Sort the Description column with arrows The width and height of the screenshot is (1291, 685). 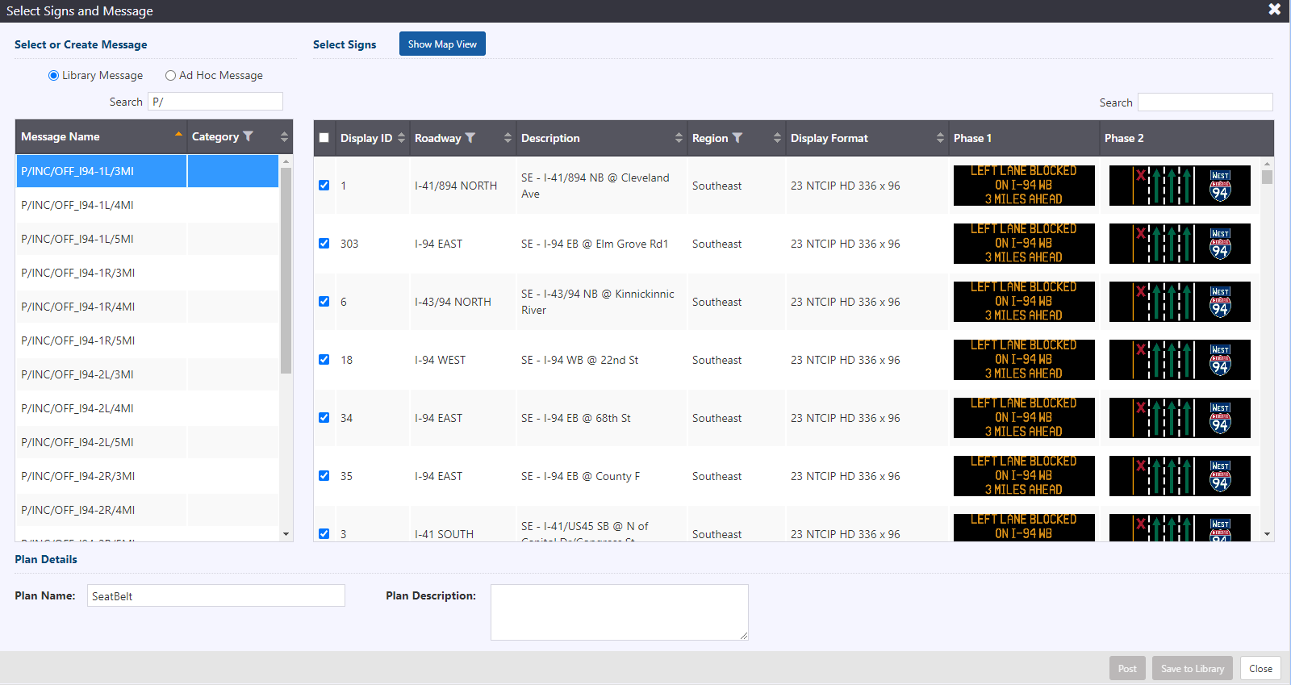[x=679, y=138]
